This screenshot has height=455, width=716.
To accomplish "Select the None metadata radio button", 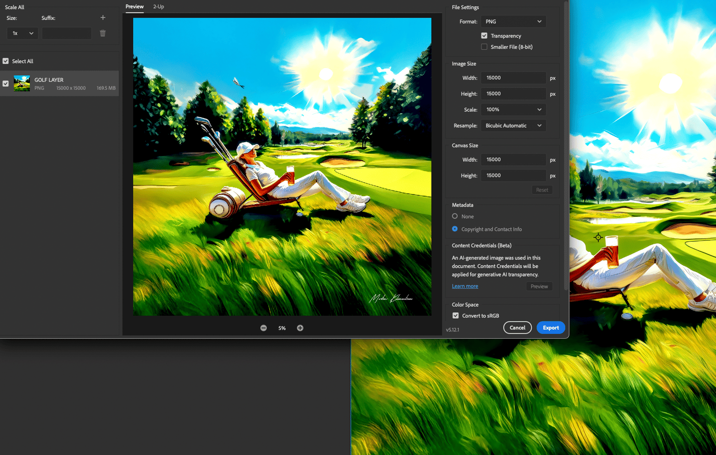I will point(455,216).
